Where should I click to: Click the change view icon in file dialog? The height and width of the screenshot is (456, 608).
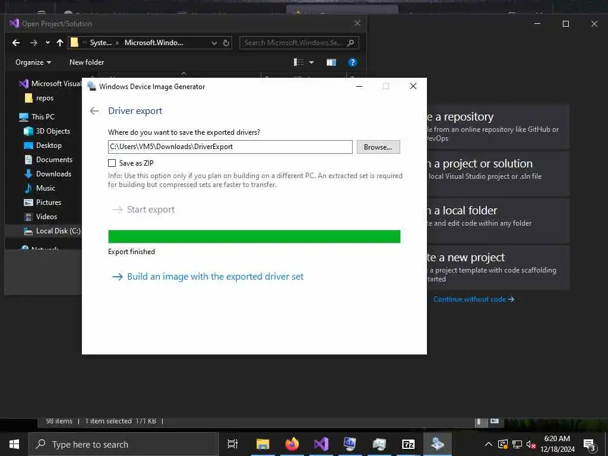click(299, 62)
